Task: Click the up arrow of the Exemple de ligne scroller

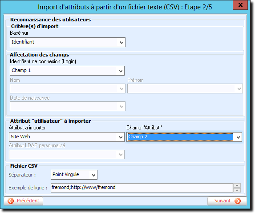Action: pyautogui.click(x=237, y=185)
